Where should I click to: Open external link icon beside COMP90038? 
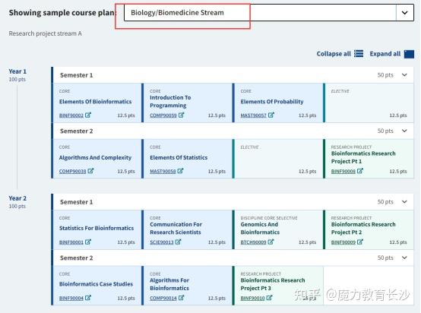coord(90,171)
